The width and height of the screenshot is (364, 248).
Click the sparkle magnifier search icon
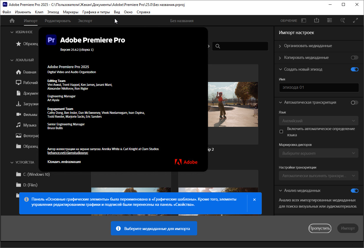(343, 21)
